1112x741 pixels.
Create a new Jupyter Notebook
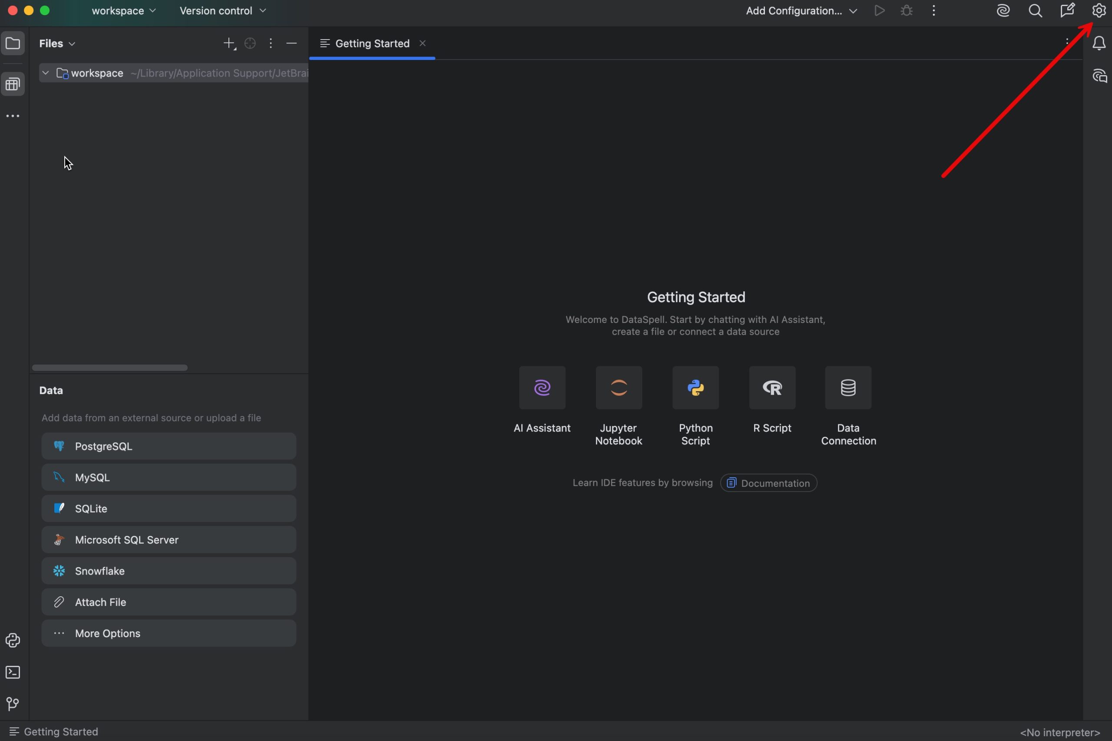click(619, 388)
